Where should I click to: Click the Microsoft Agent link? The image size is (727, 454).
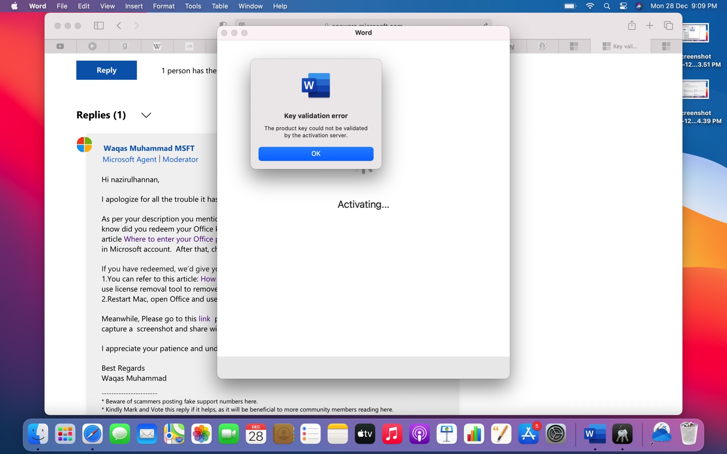point(130,159)
